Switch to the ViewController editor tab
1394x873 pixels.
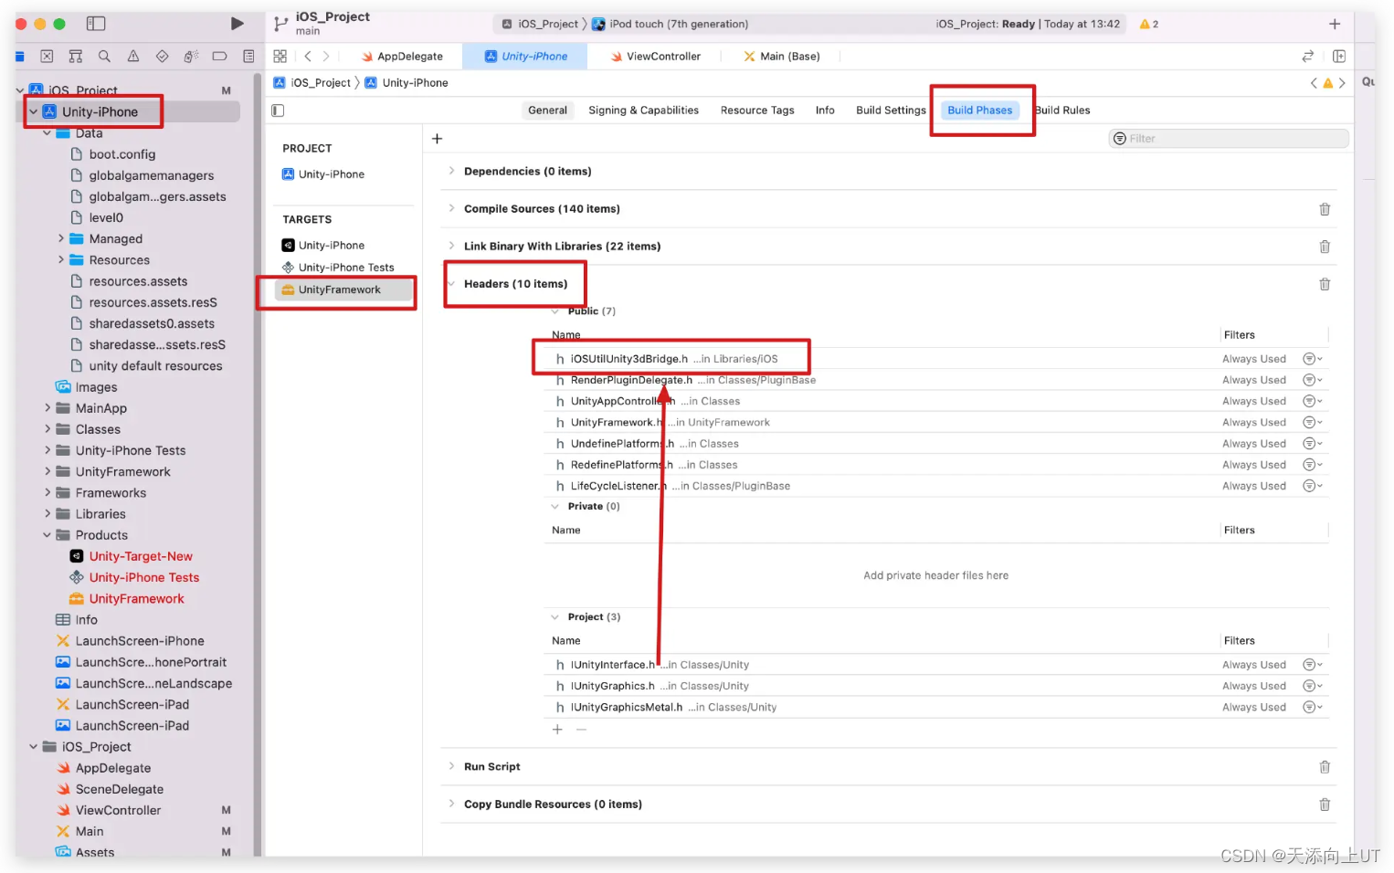pyautogui.click(x=655, y=57)
